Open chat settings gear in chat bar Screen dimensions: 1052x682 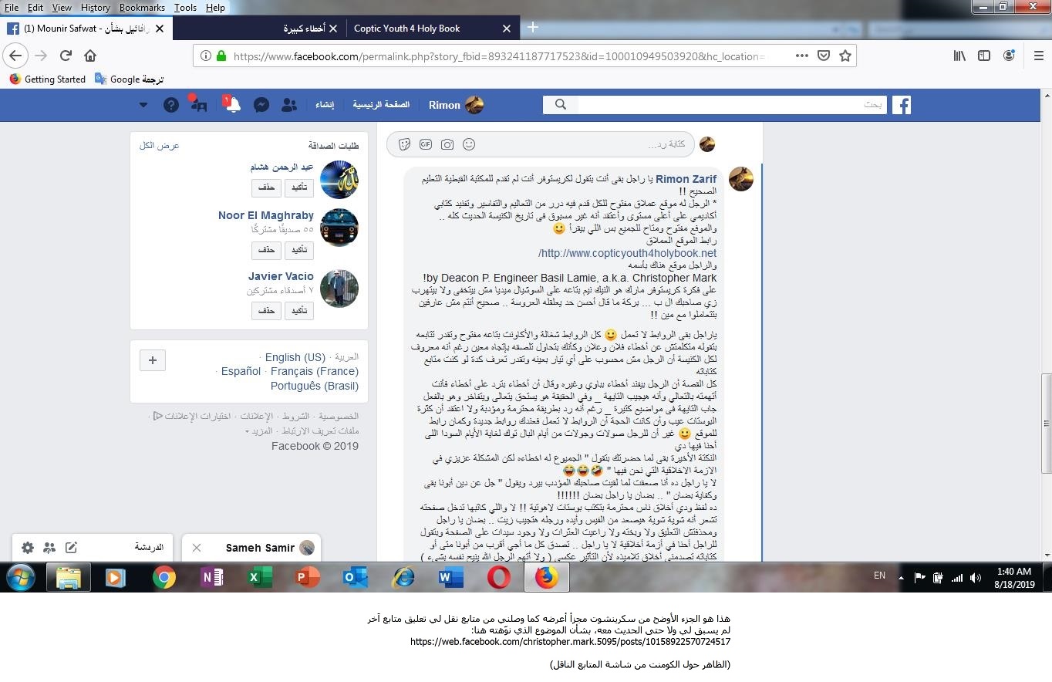(x=28, y=548)
